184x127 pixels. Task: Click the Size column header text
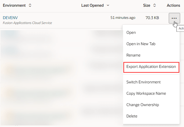pos(147,5)
